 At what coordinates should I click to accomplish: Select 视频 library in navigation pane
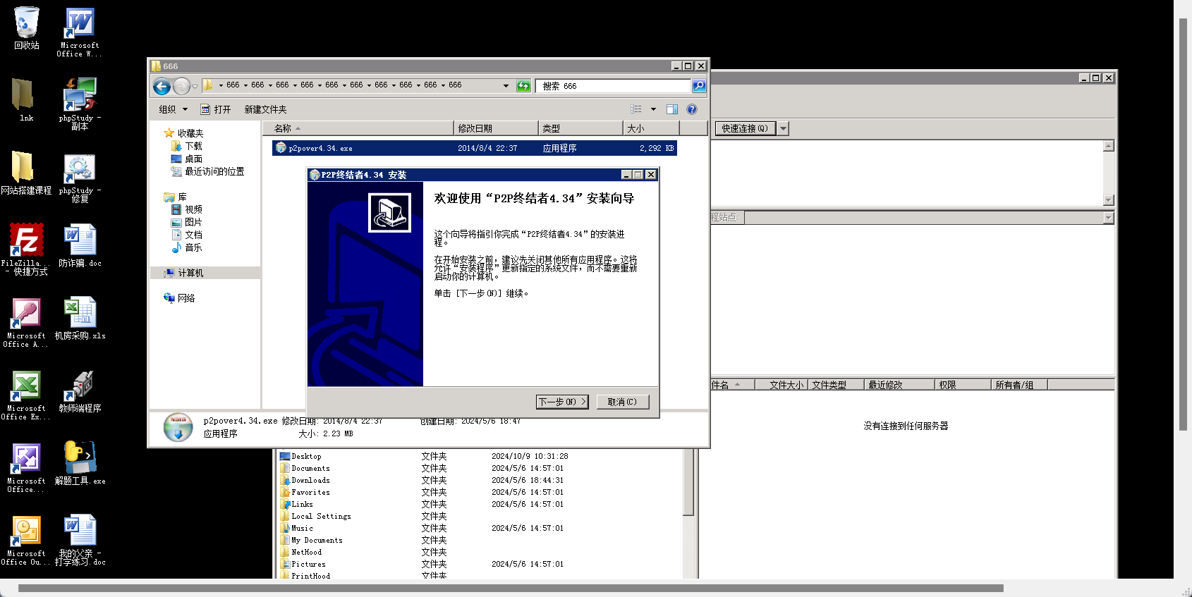[x=187, y=209]
